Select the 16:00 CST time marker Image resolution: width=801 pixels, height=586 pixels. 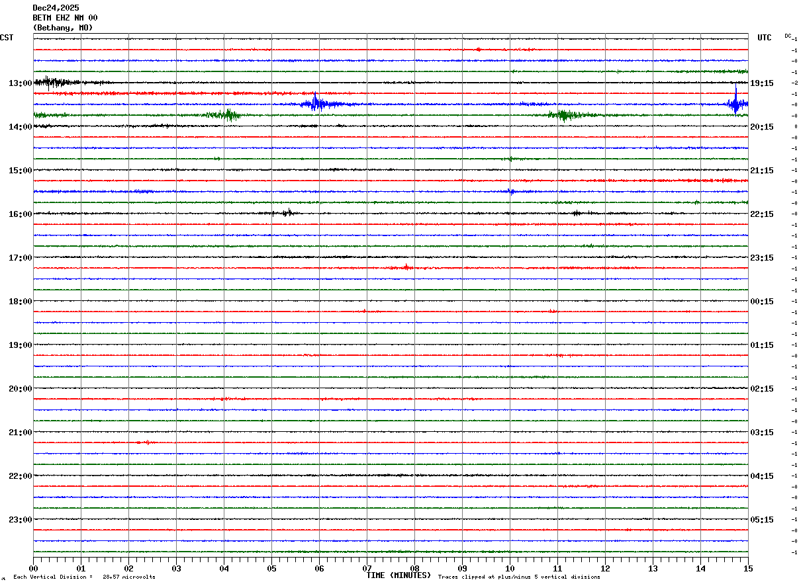tap(20, 214)
